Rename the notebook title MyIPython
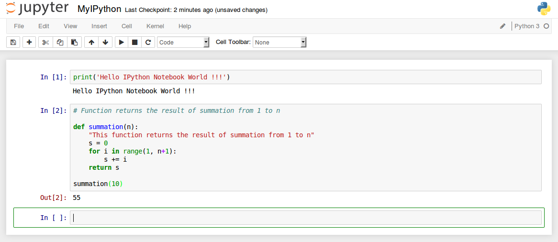The image size is (558, 242). (99, 9)
